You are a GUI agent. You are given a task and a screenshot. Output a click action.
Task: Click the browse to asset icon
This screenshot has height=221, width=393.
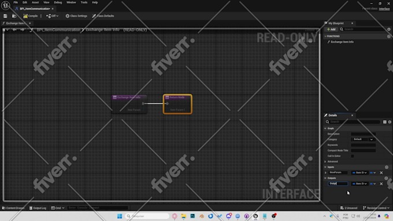[x=14, y=16]
